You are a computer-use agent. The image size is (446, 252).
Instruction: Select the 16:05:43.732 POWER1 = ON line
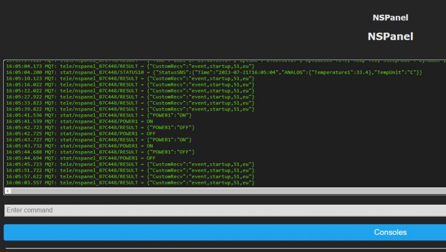79,146
